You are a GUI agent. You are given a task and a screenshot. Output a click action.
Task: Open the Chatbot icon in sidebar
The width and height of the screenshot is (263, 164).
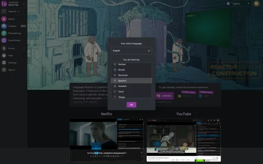coord(4,26)
